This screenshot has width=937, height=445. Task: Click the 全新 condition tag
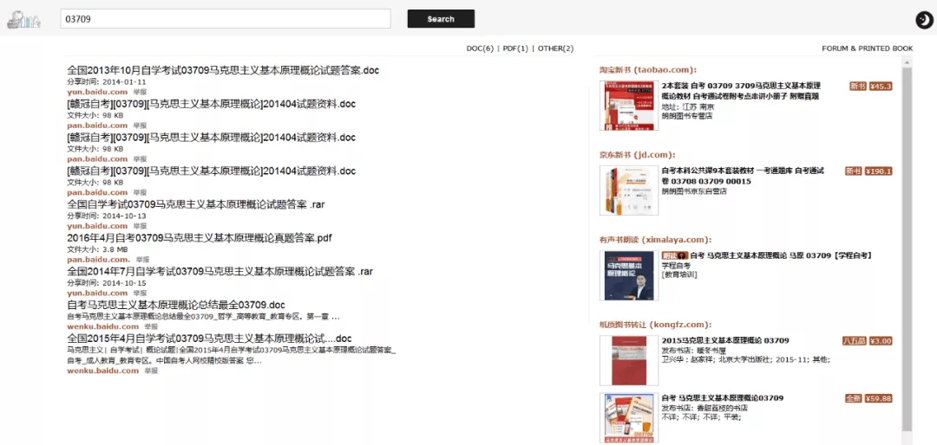pyautogui.click(x=854, y=398)
